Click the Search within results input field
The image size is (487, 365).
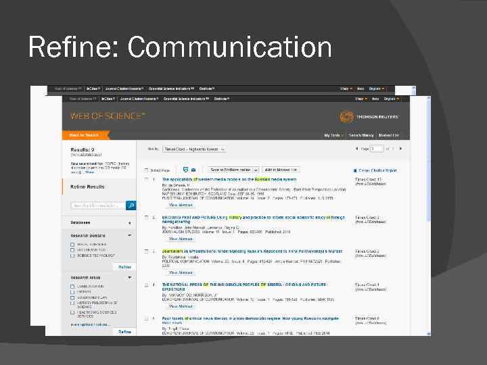click(98, 205)
